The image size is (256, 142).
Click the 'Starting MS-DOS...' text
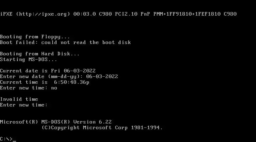[x=28, y=60]
